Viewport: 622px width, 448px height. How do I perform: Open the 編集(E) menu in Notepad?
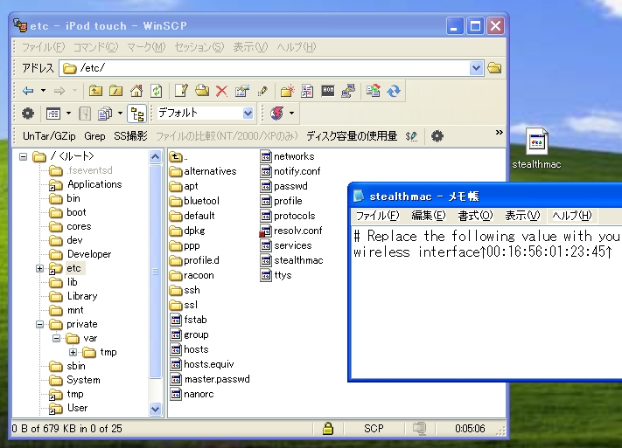pos(429,216)
